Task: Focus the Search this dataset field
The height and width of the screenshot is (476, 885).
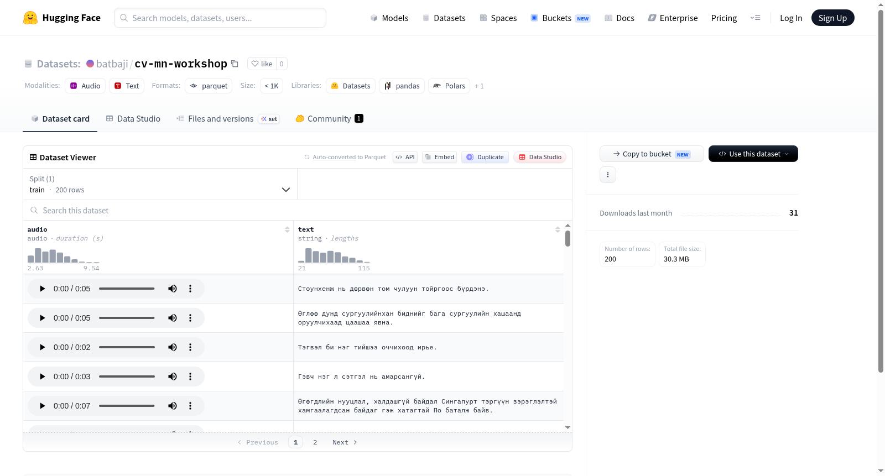Action: 298,210
